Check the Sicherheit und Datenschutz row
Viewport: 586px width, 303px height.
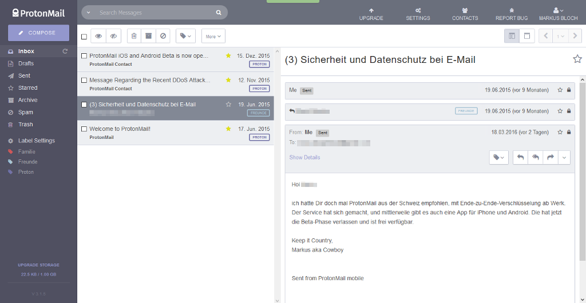click(84, 105)
